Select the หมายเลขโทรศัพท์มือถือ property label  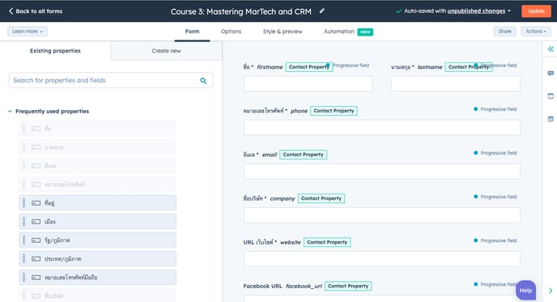pos(70,277)
